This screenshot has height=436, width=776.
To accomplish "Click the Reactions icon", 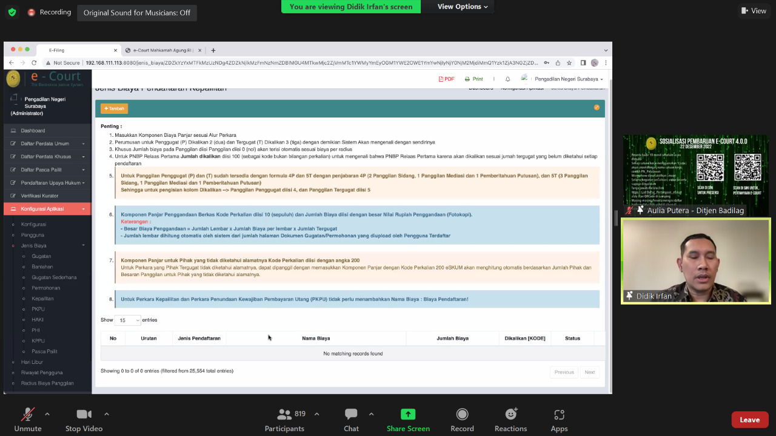I will pos(510,415).
